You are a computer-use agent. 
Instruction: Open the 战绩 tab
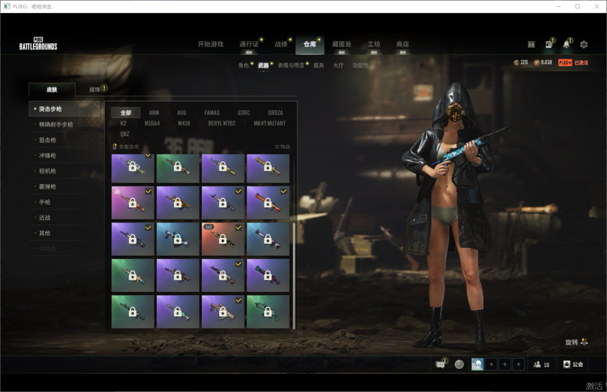[x=281, y=44]
